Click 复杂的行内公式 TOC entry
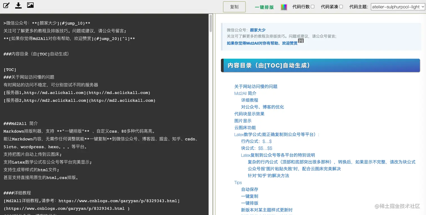The height and width of the screenshot is (215, 426). tap(332, 162)
